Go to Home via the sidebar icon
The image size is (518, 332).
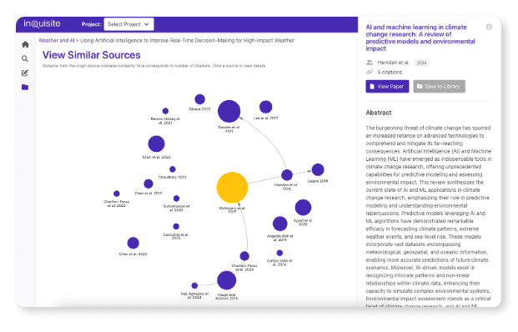click(x=25, y=44)
